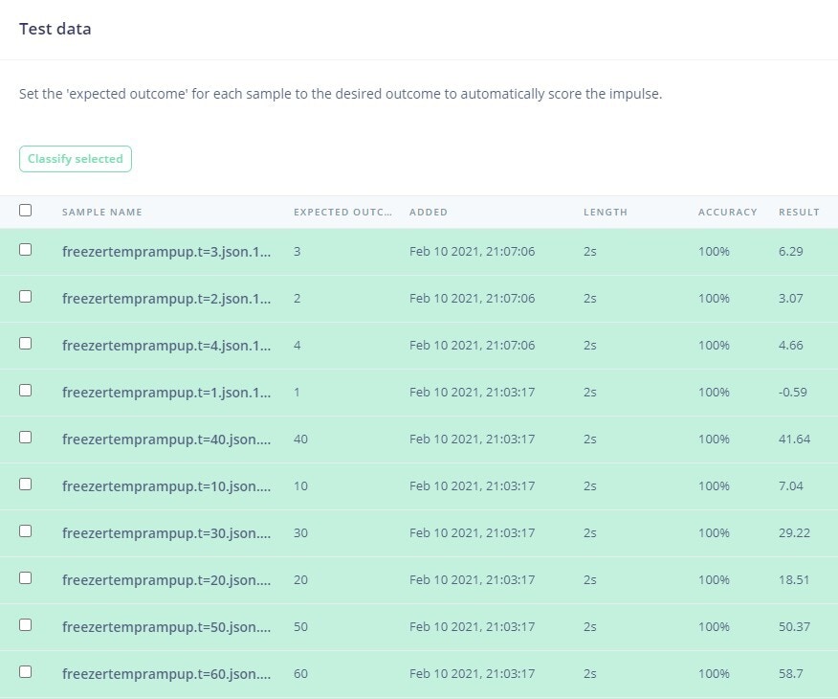
Task: Tick the freezertemprampup.t=4 sample checkbox
Action: [25, 344]
